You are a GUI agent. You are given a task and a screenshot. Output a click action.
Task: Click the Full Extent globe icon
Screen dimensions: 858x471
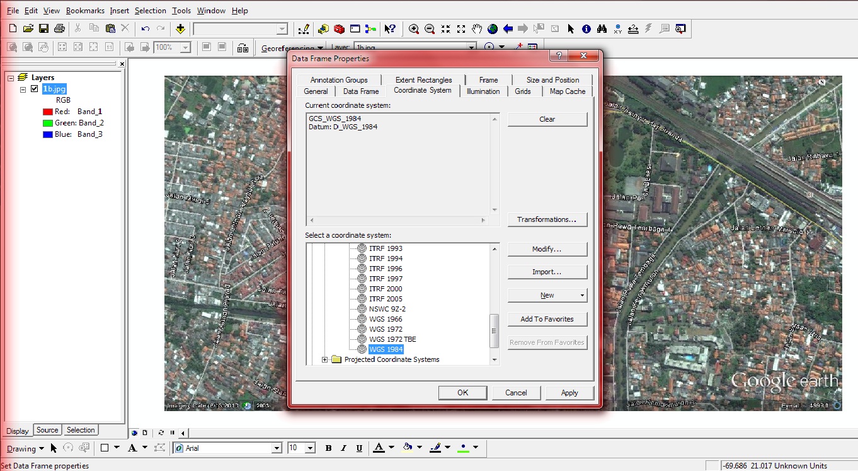click(x=493, y=28)
